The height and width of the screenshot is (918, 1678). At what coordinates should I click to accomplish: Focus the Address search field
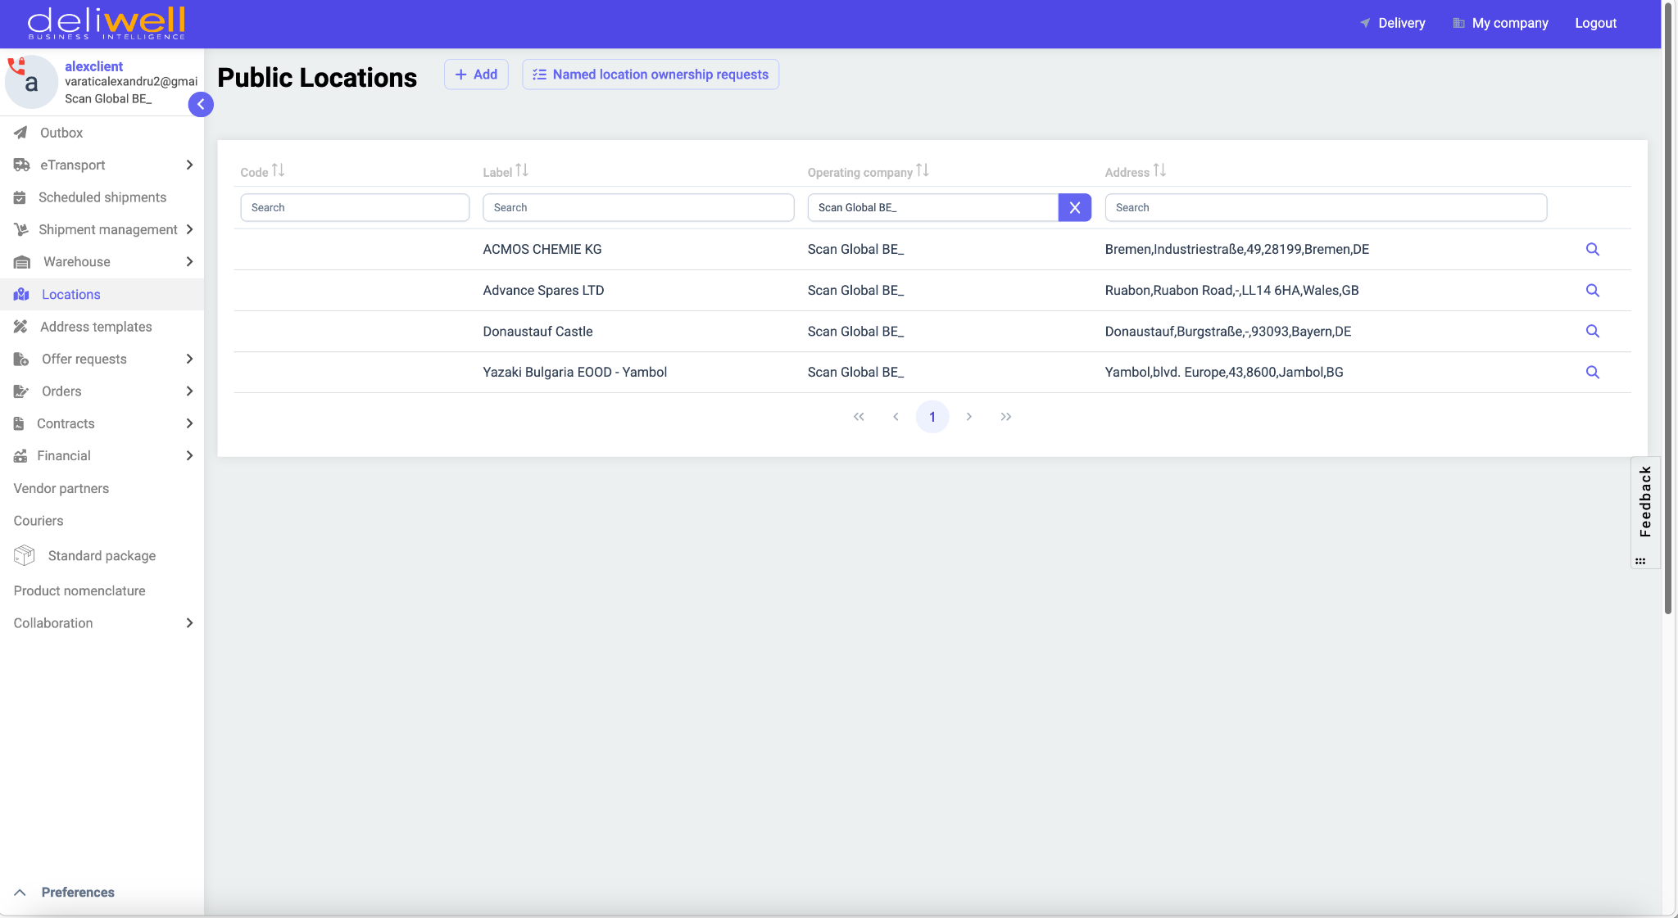(x=1326, y=207)
